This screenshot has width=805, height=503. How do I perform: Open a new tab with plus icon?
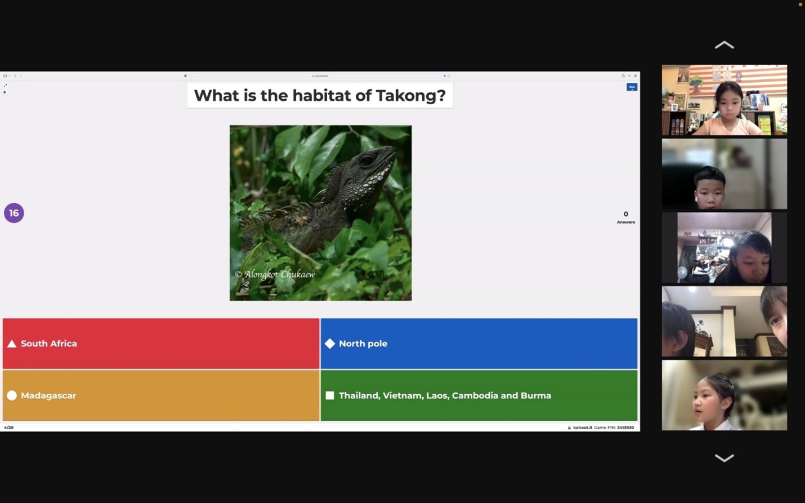click(x=629, y=75)
